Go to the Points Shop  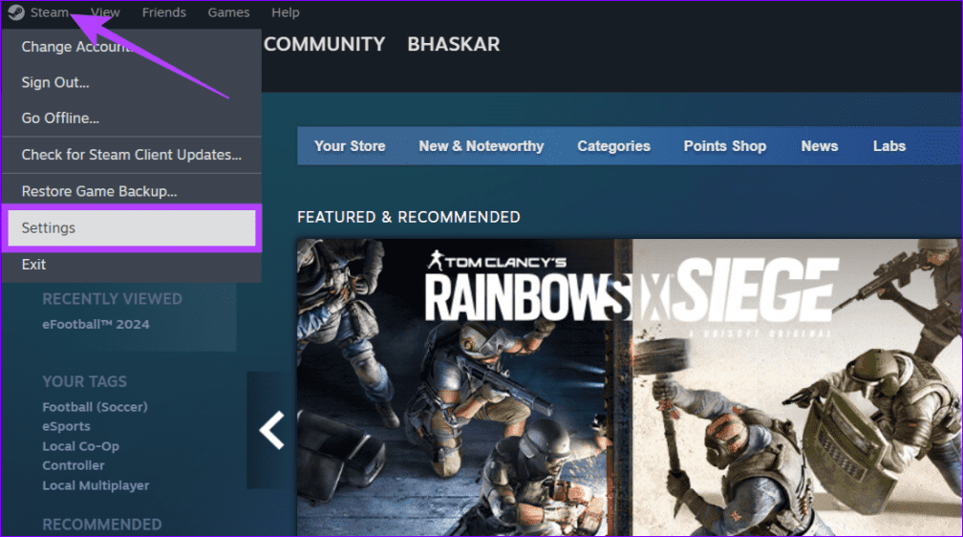point(725,146)
